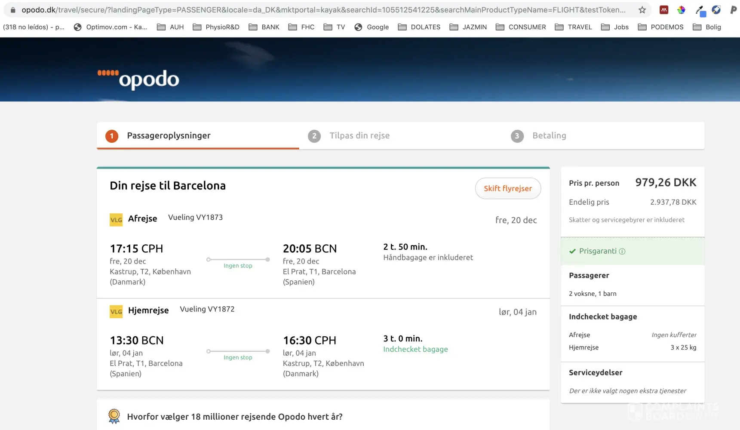Click the URL address bar field

click(x=322, y=10)
